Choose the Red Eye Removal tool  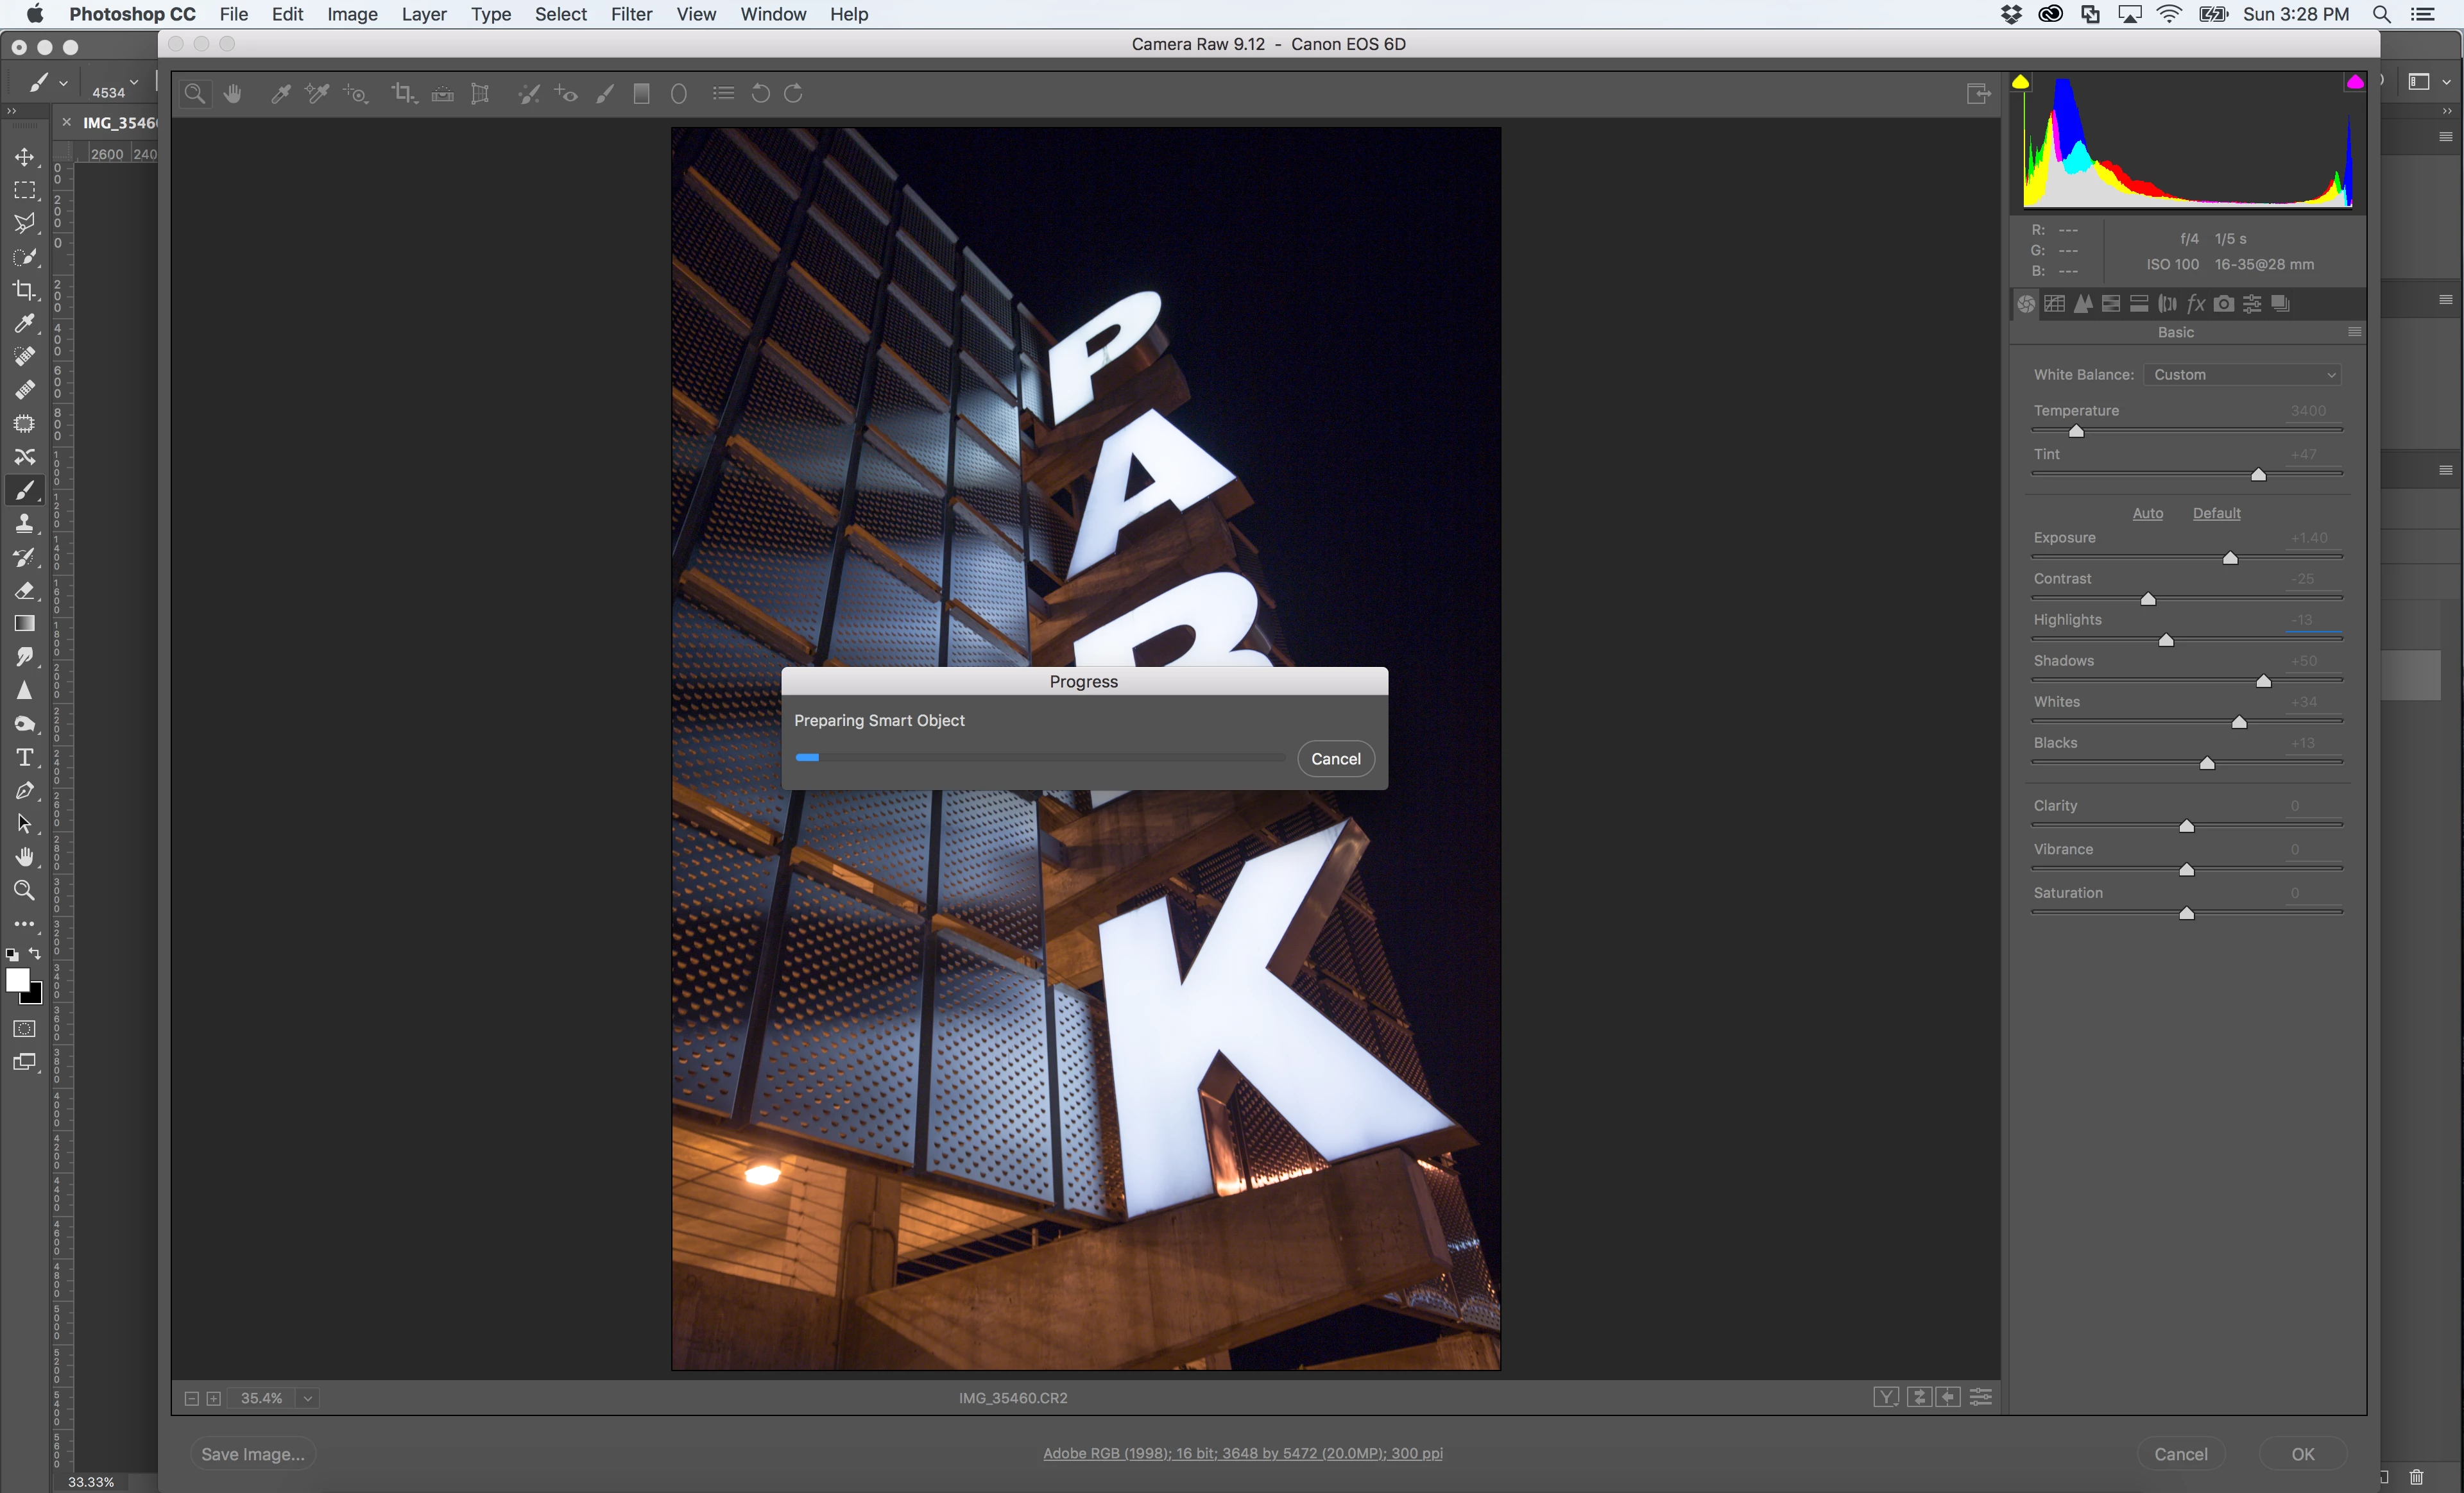(x=566, y=94)
